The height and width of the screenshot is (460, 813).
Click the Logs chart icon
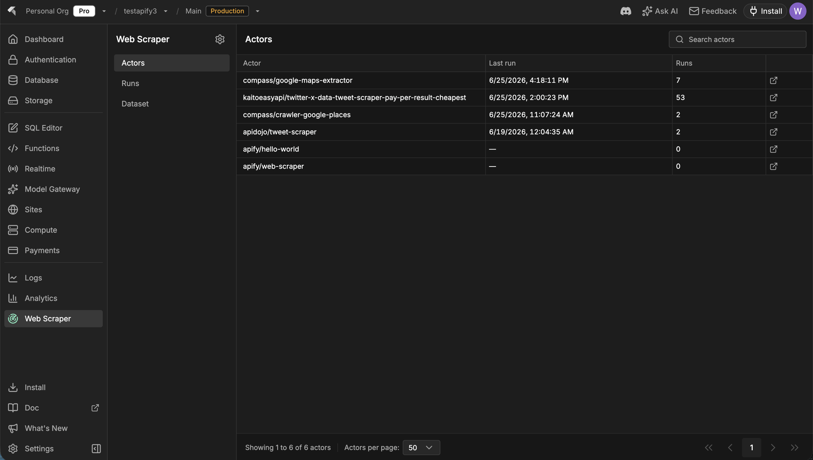tap(13, 278)
